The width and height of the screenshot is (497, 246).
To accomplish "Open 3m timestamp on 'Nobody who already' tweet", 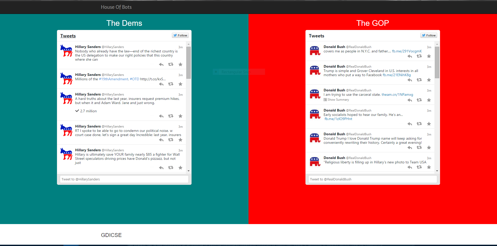I will tap(180, 47).
